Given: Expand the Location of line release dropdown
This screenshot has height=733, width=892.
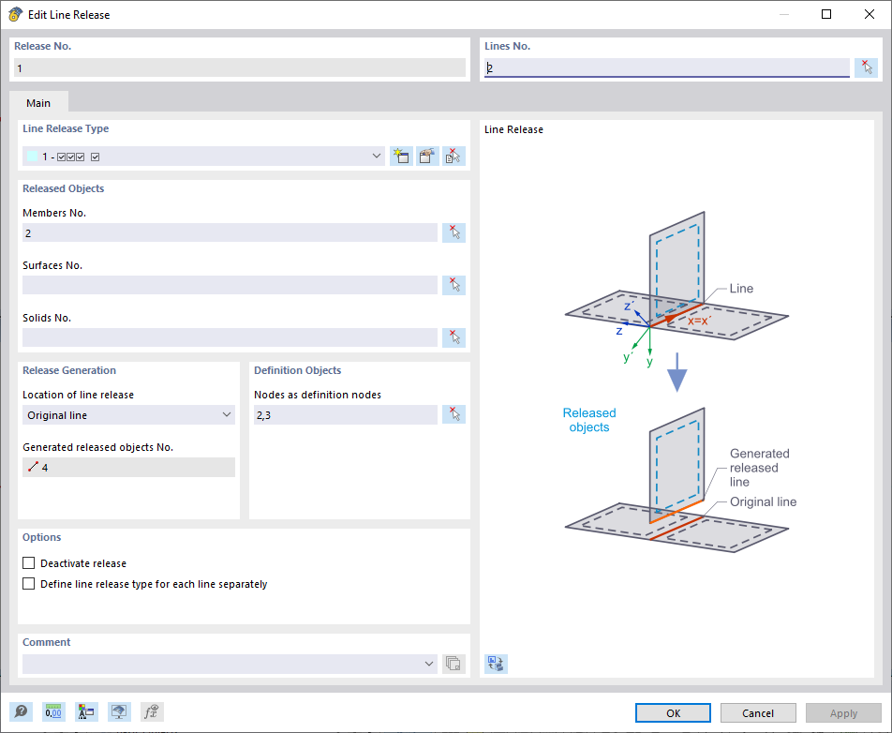Looking at the screenshot, I should [x=226, y=413].
